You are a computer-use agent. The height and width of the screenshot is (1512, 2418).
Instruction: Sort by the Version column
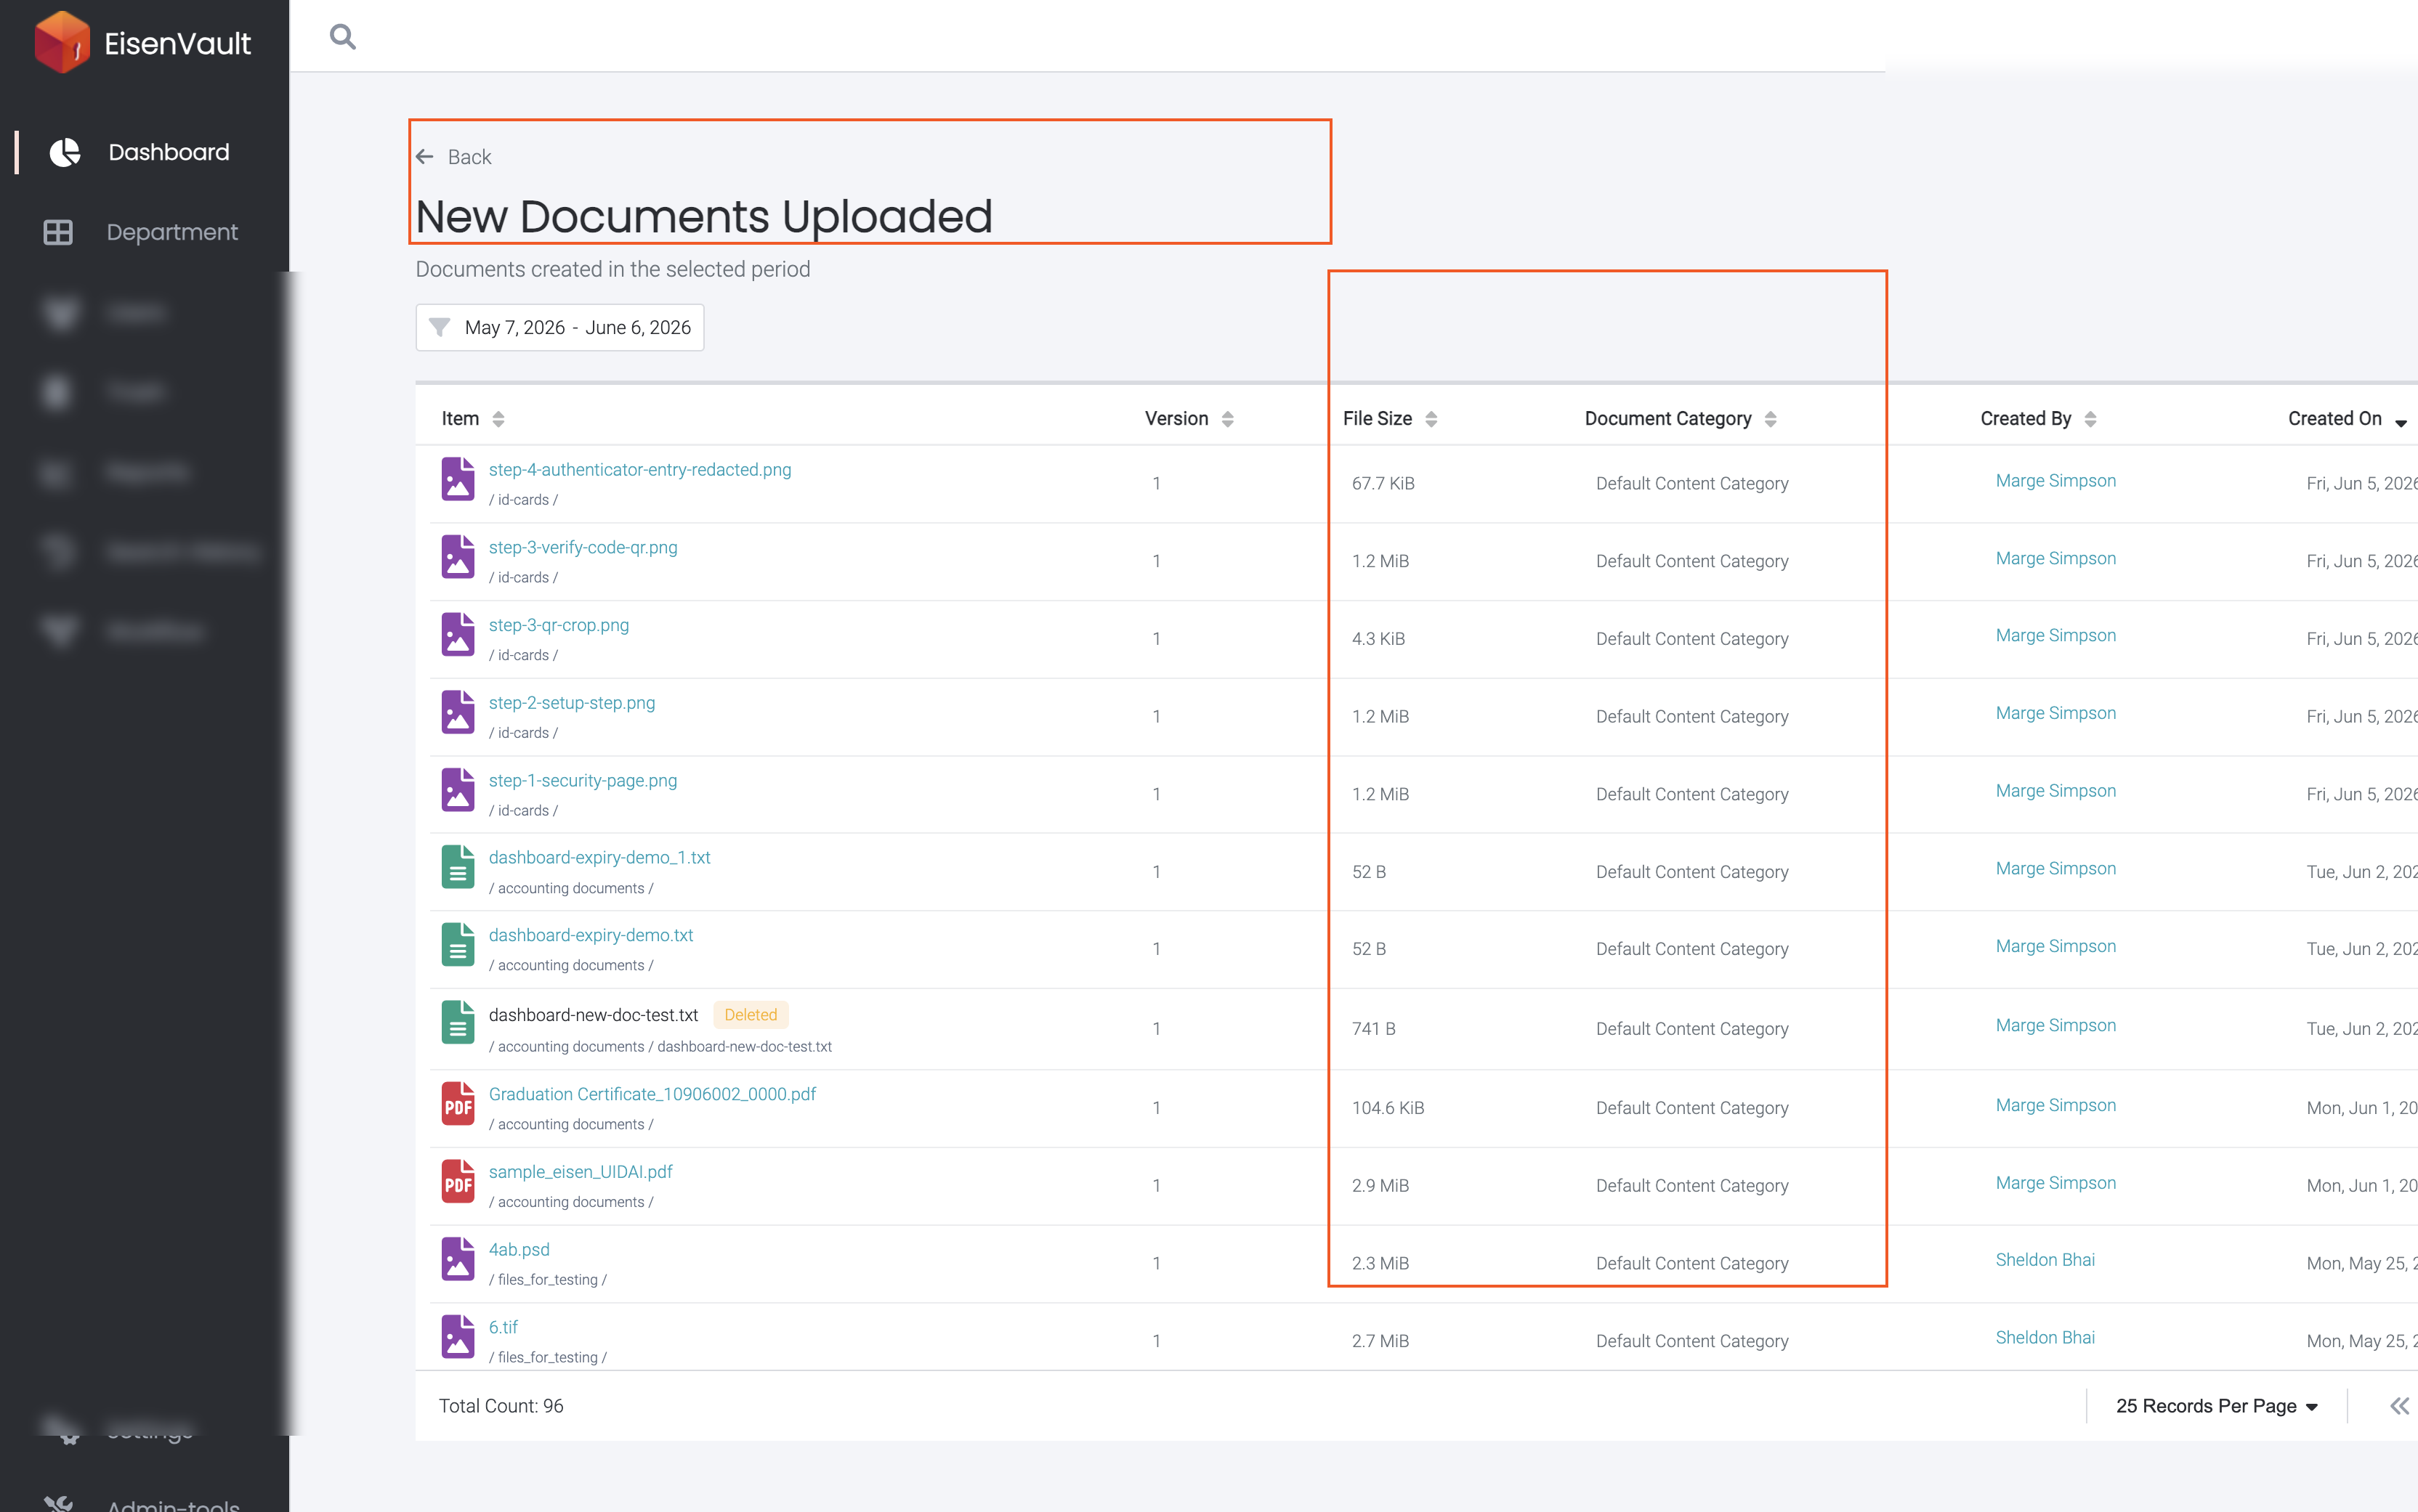coord(1189,418)
